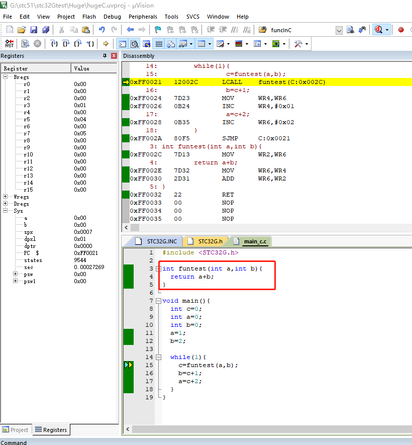Open the Flash menu
This screenshot has height=445, width=412.
pos(89,17)
